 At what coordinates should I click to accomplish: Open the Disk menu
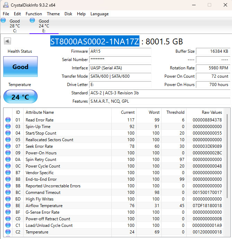(x=68, y=14)
